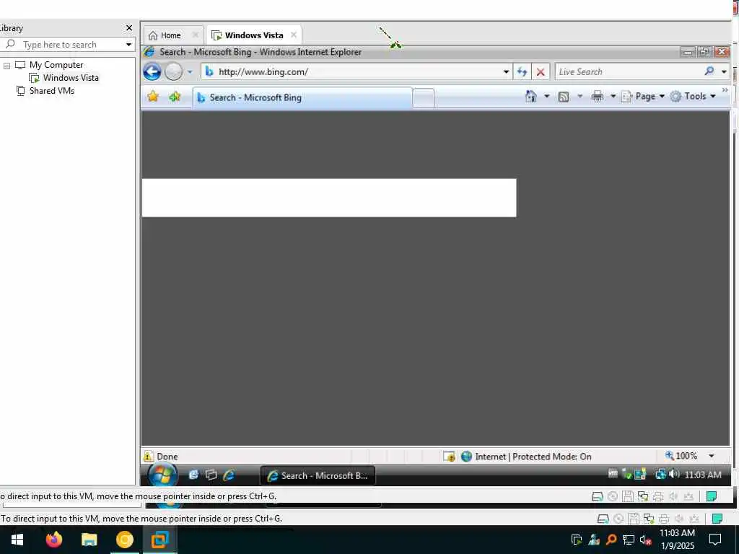
Task: Click the Add to Favorites star-plus icon
Action: pos(175,97)
